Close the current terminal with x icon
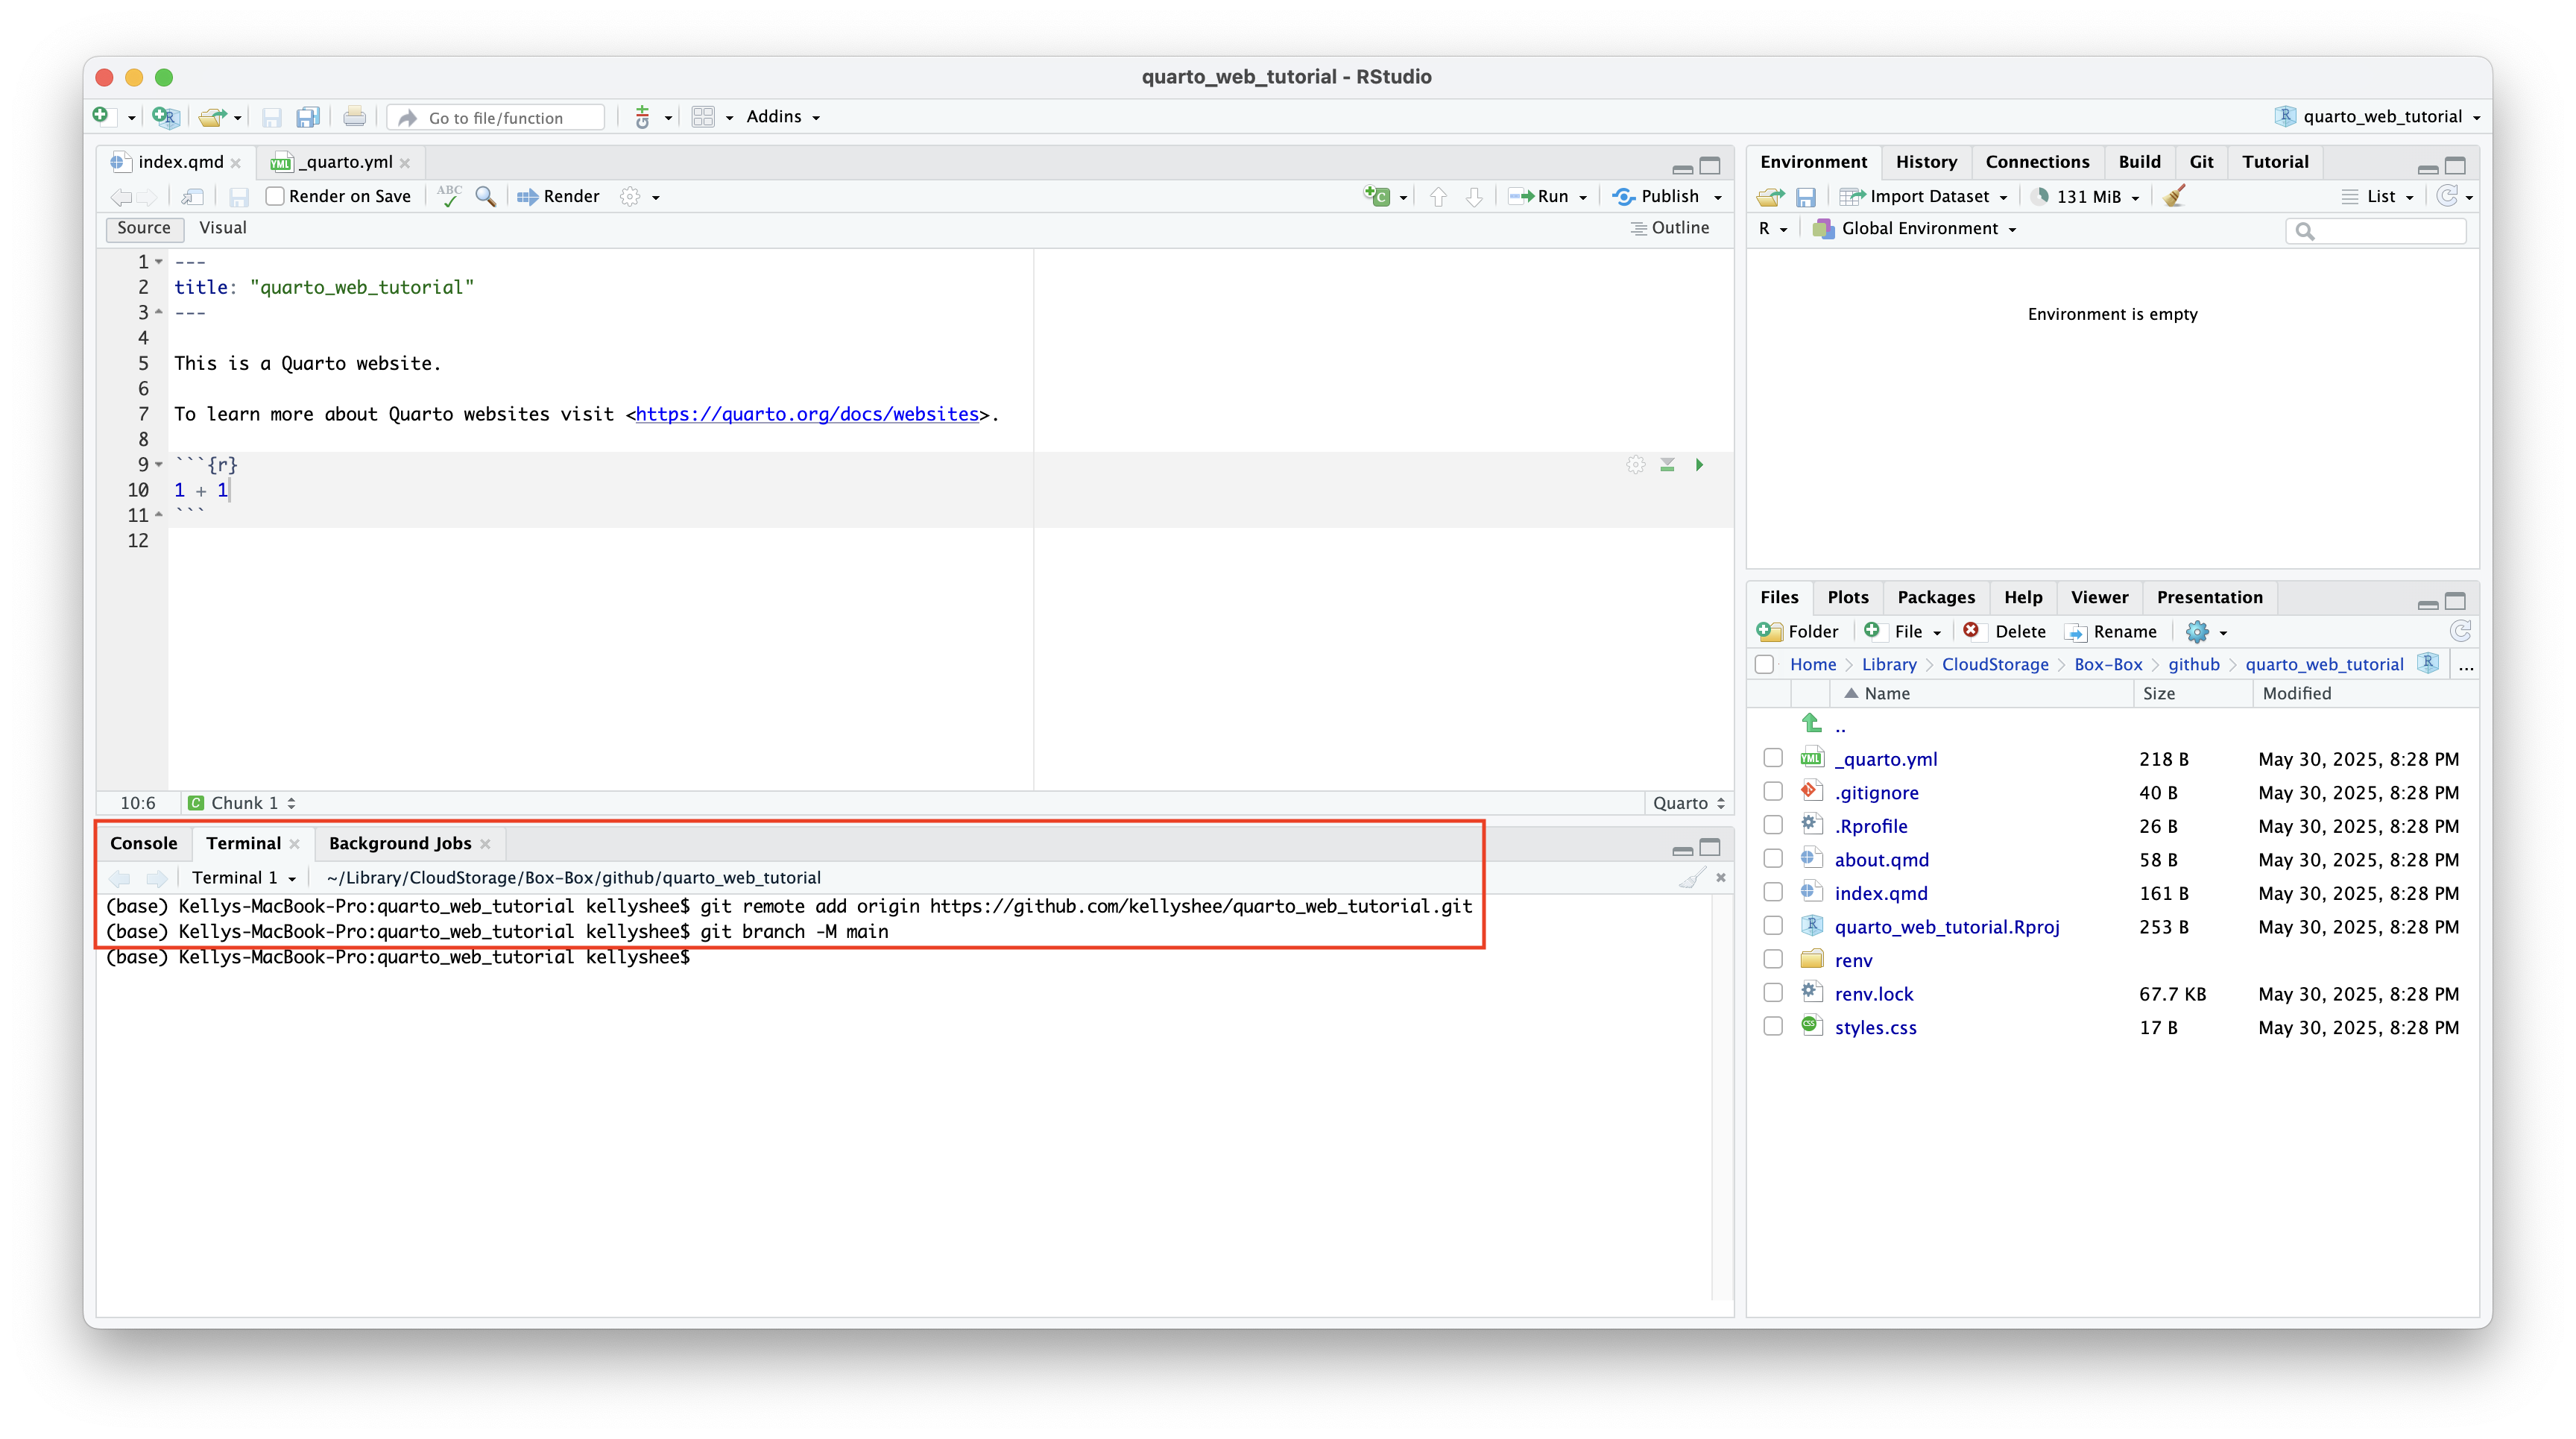 (x=1721, y=877)
